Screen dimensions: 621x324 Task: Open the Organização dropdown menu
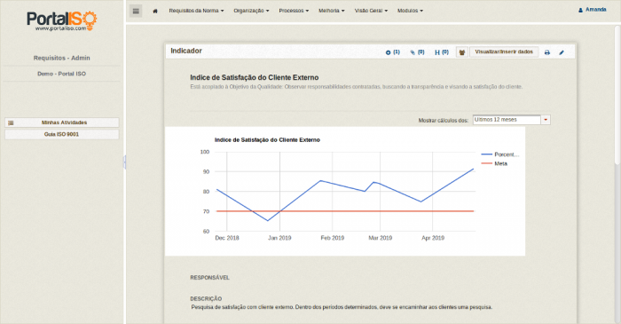[251, 11]
